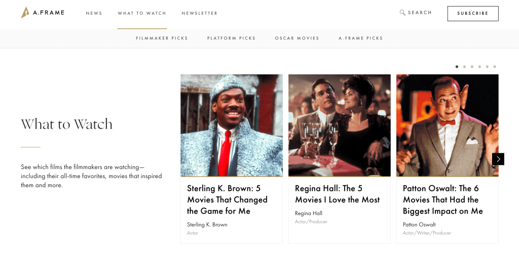Open the A.Frame Picks section
The width and height of the screenshot is (519, 257).
(x=360, y=38)
